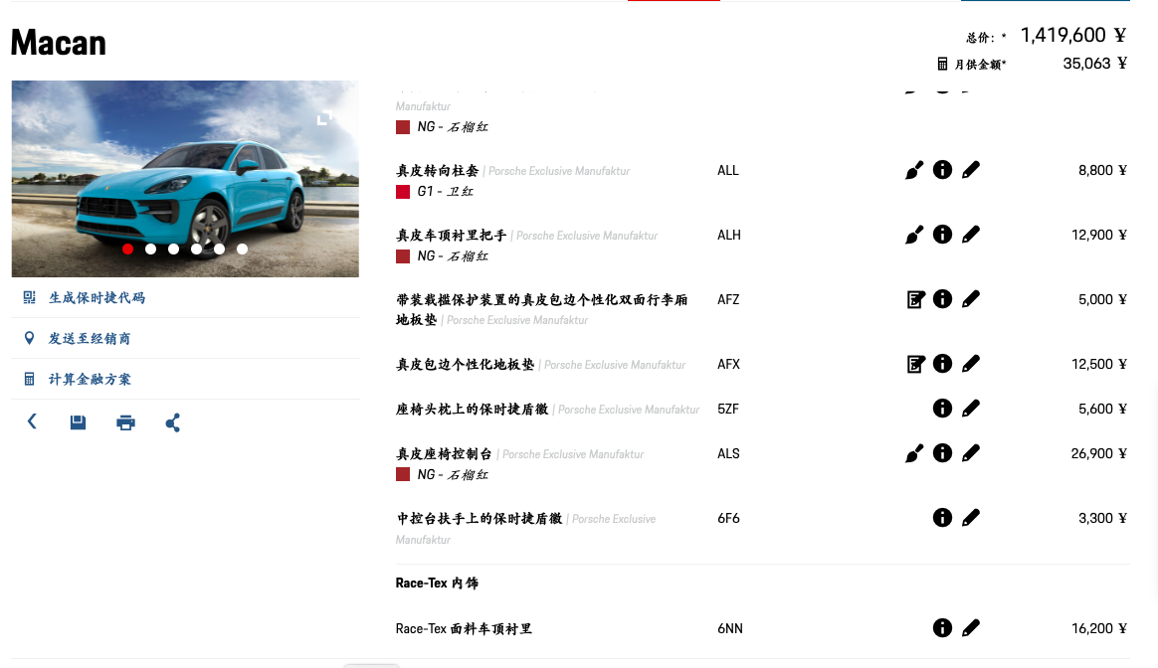The height and width of the screenshot is (668, 1158).
Task: Select first red carousel dot on car image
Action: [x=127, y=249]
